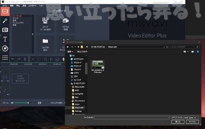
Task: Mute the audio track speaker icon
Action: pyautogui.click(x=8, y=94)
